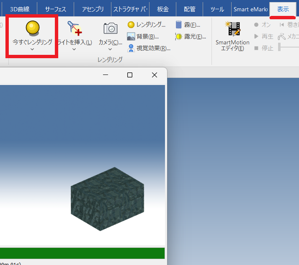299x265 pixels.
Task: Launch SmartMotion エディタ
Action: point(232,36)
